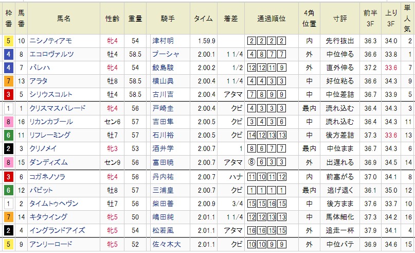415x253 pixels.
Task: Select jockey 津村明 in the first row
Action: coord(163,41)
